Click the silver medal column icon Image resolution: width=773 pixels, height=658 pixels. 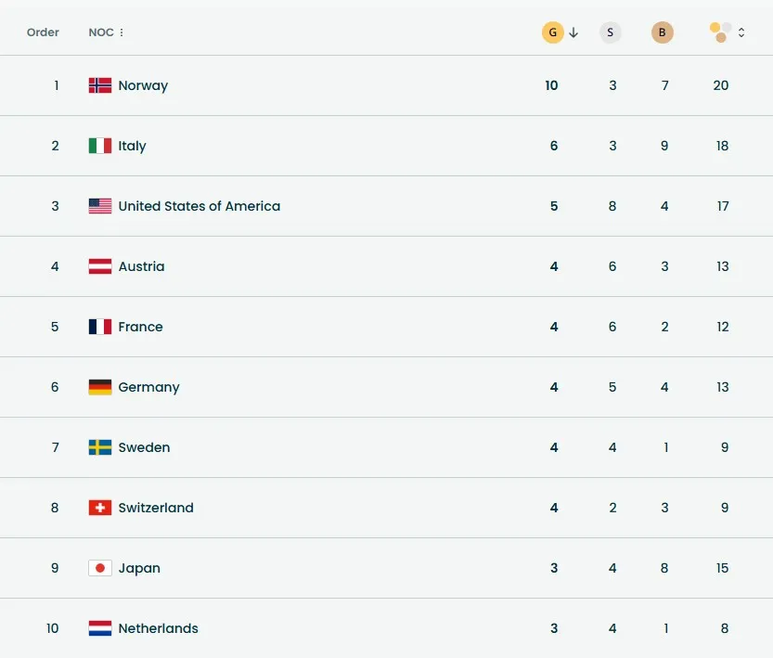pos(610,32)
